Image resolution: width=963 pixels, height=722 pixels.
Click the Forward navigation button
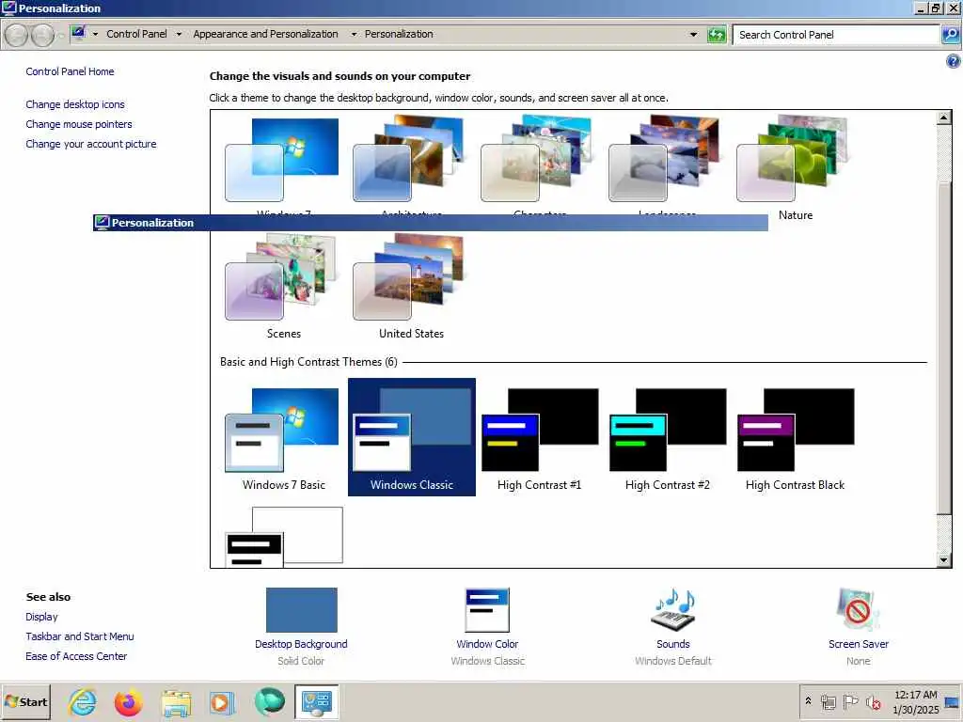point(42,35)
